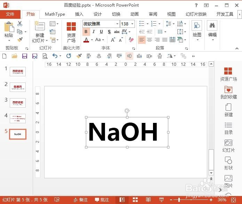242x204 pixels.
Task: Click the 批注 comments button in status bar
Action: click(x=102, y=200)
